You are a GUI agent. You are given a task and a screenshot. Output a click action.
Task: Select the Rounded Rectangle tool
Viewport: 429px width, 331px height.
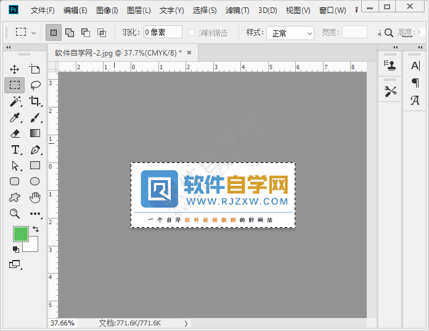pyautogui.click(x=15, y=182)
